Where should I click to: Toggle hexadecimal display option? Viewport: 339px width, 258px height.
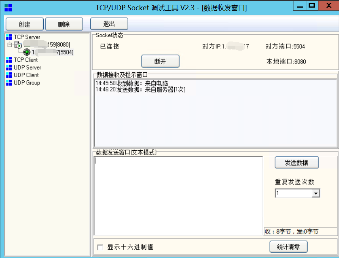pos(100,247)
